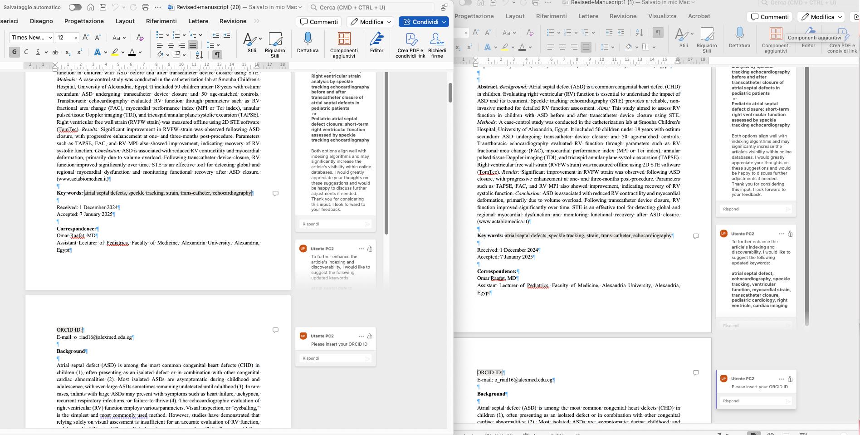The width and height of the screenshot is (860, 435).
Task: Click the Condividi button
Action: (x=420, y=22)
